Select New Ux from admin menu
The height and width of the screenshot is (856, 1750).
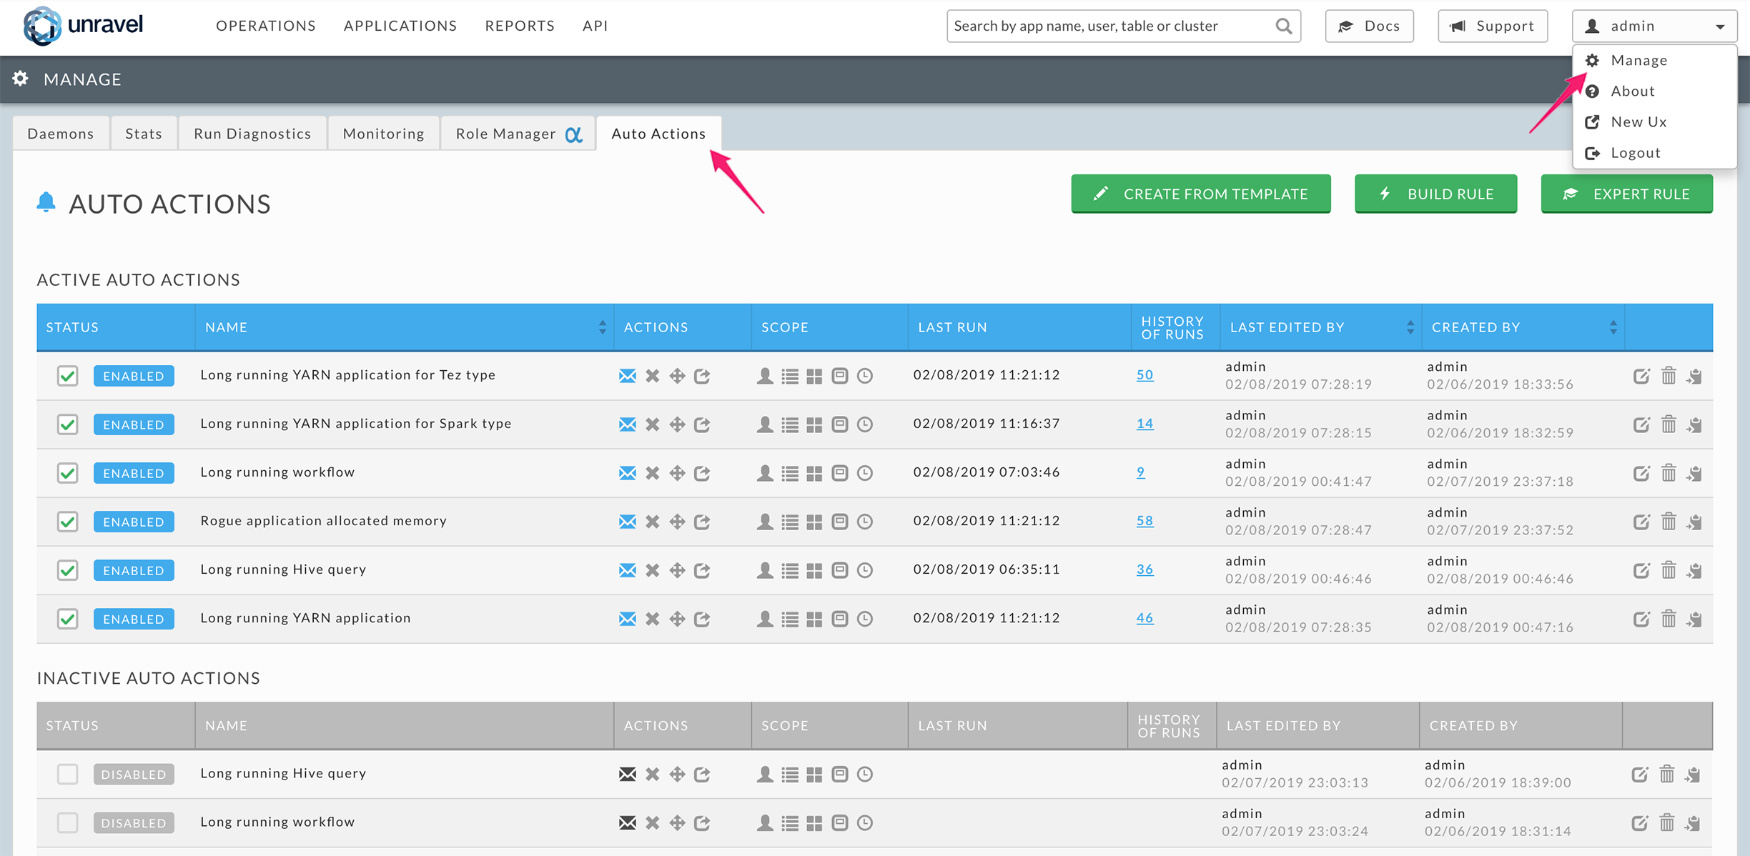pos(1654,121)
